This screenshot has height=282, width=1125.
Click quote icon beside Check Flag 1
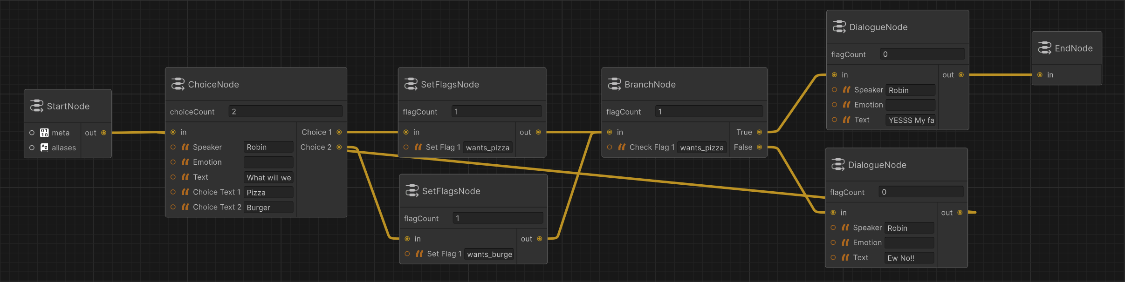pyautogui.click(x=622, y=147)
